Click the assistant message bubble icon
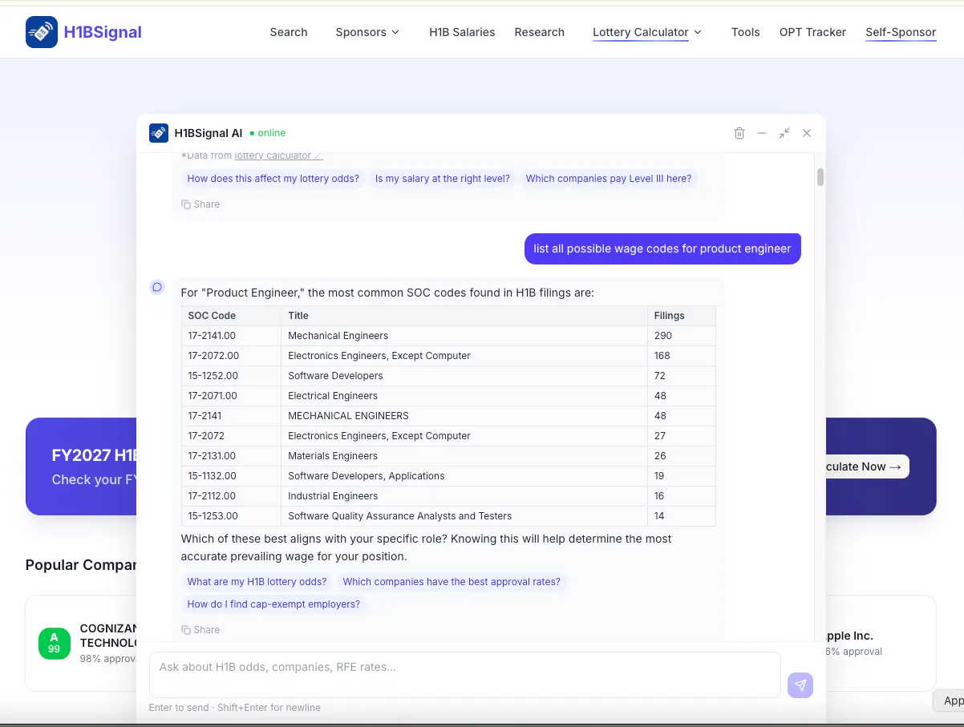The height and width of the screenshot is (727, 964). click(157, 287)
